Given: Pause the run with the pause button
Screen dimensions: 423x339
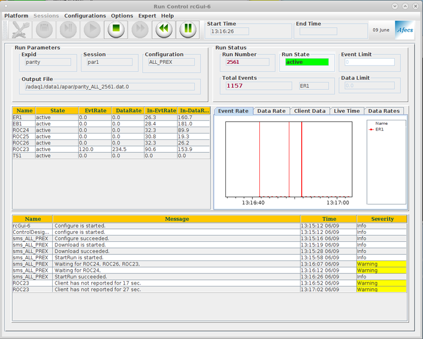Looking at the screenshot, I should [x=188, y=29].
